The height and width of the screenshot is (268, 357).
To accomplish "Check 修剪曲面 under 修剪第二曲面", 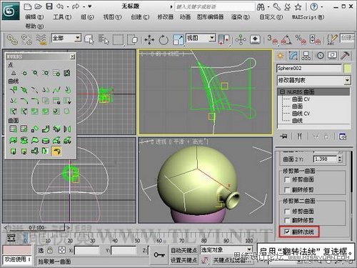I will coord(287,212).
